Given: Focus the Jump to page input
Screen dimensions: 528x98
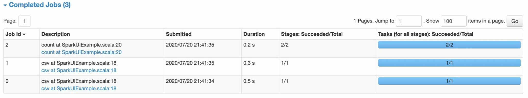Looking at the screenshot, I should (x=409, y=21).
